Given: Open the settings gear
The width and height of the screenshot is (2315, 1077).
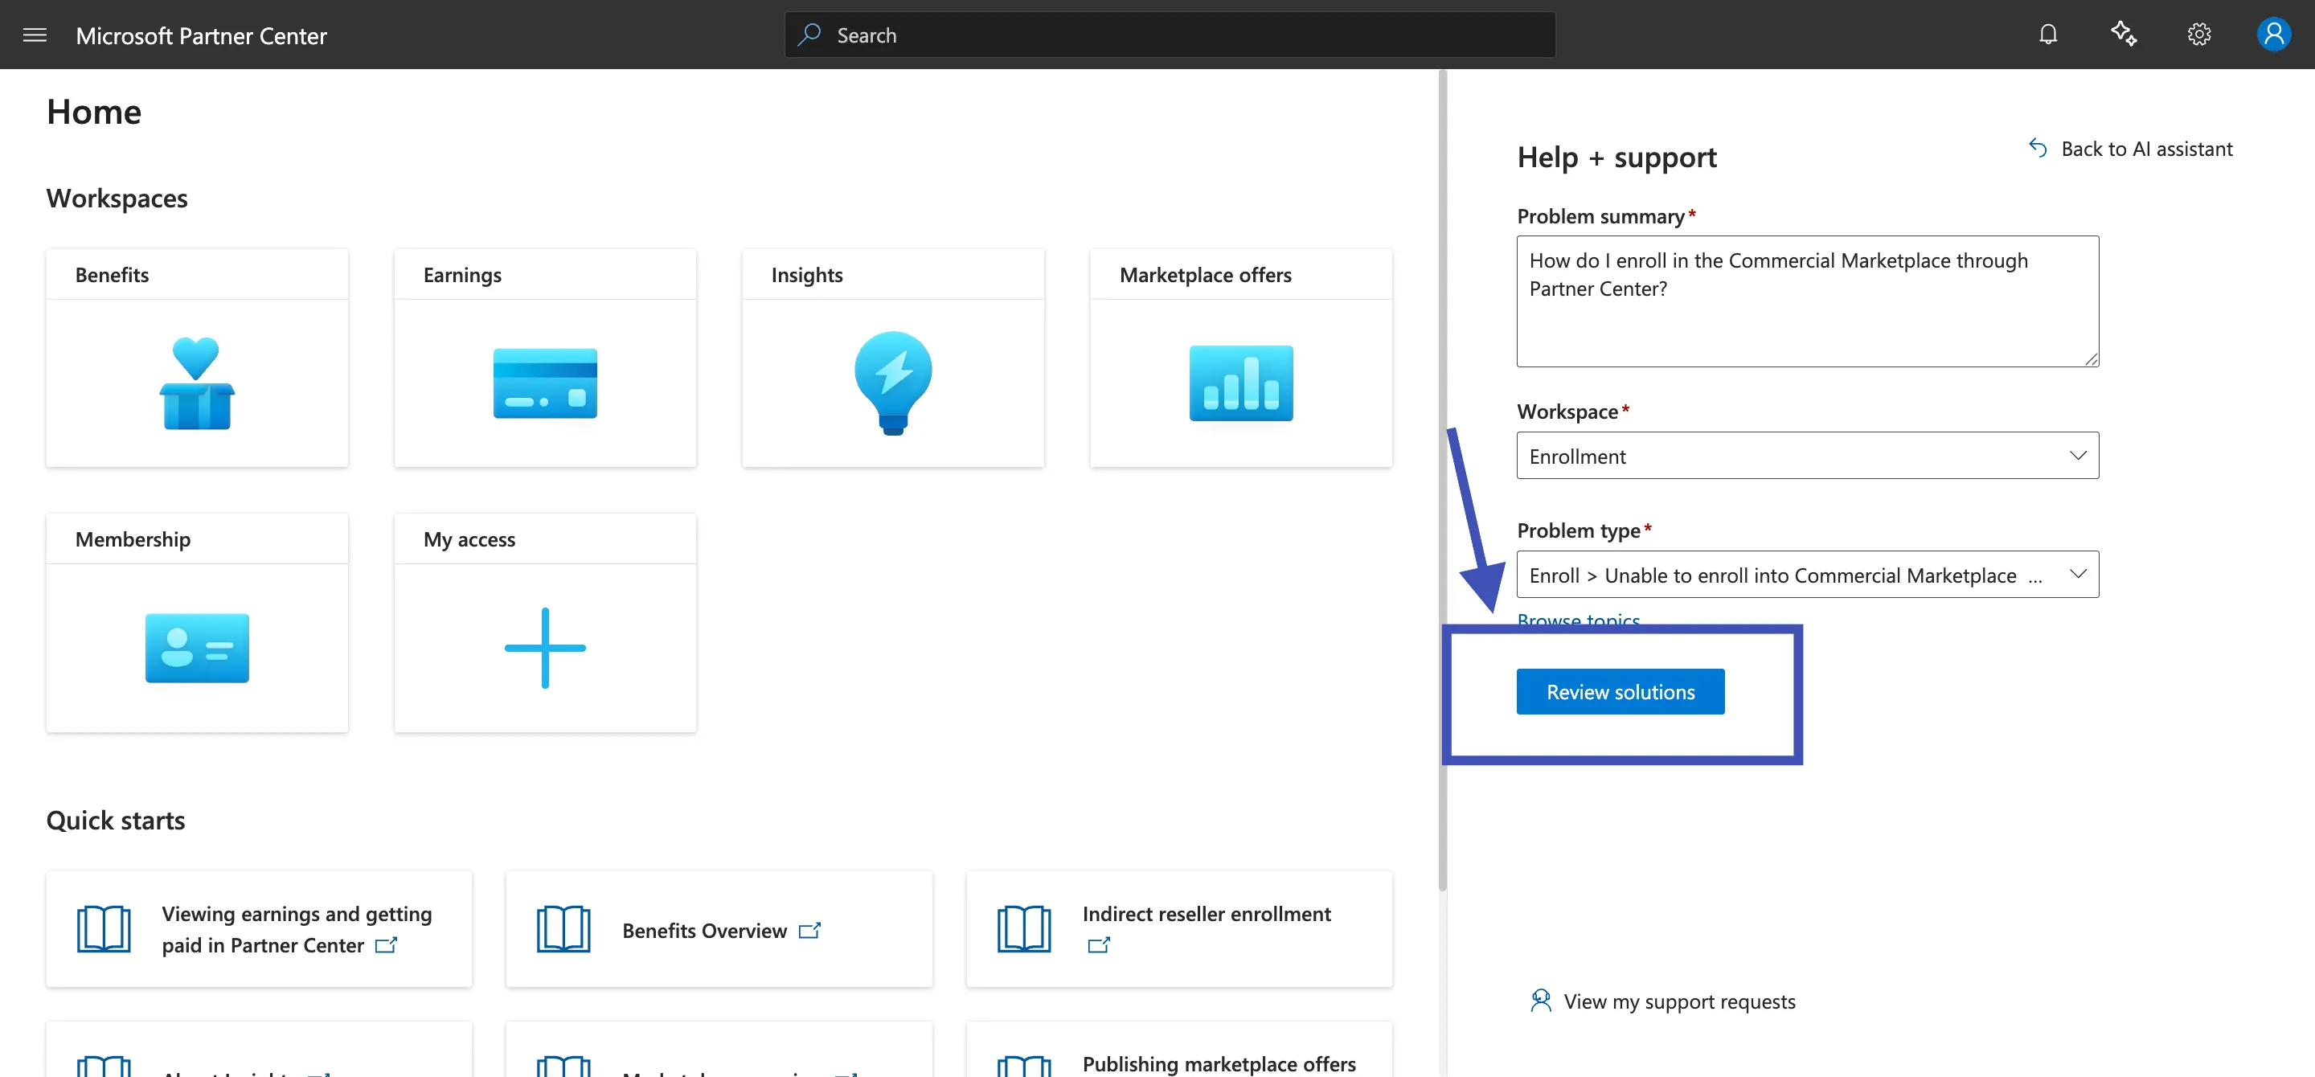Looking at the screenshot, I should [2199, 35].
